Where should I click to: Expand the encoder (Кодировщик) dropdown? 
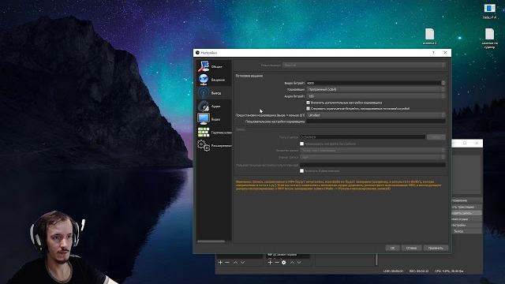(x=376, y=89)
